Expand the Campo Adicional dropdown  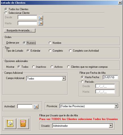click(x=64, y=78)
